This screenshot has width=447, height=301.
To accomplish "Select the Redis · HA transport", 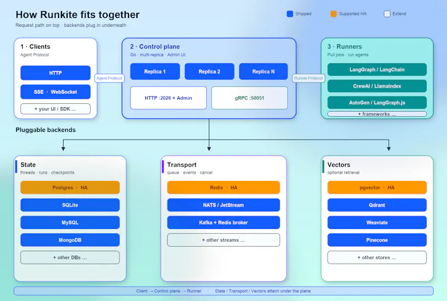I will coord(223,188).
